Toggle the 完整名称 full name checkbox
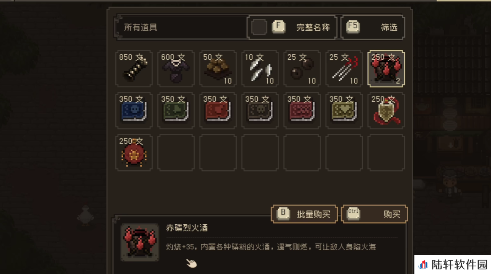 [259, 27]
